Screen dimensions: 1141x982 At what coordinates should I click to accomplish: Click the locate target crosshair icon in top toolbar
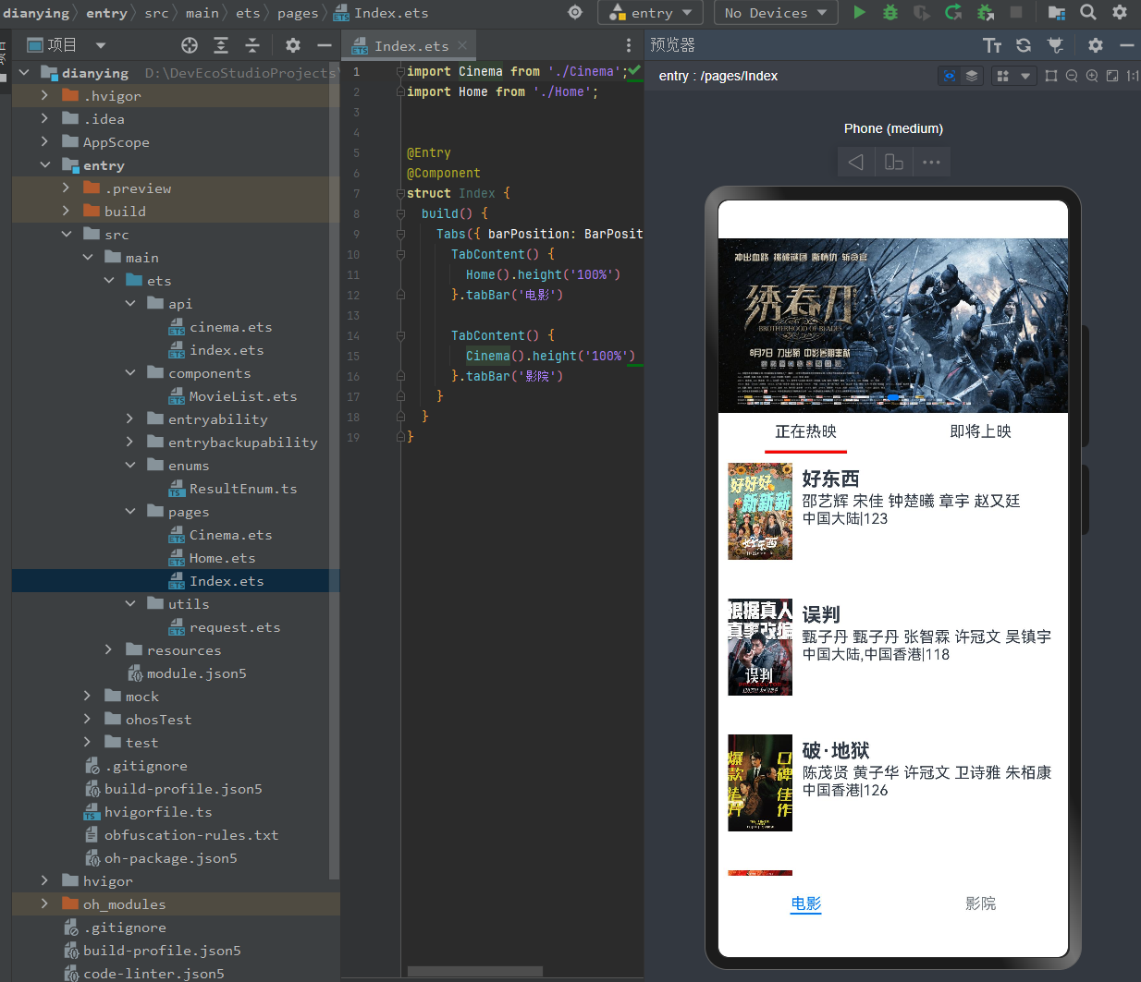pyautogui.click(x=575, y=12)
